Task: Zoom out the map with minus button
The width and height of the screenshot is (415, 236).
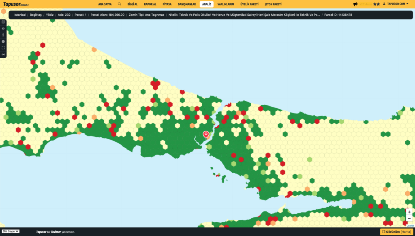Action: 409,219
